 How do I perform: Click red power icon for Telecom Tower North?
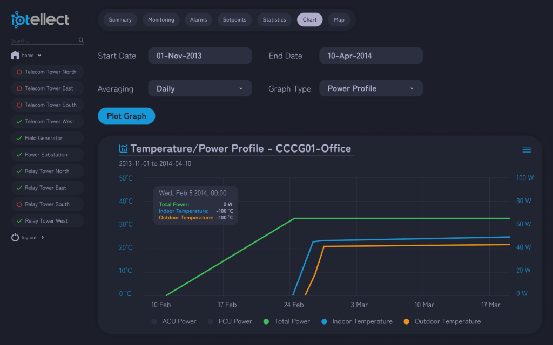(19, 72)
